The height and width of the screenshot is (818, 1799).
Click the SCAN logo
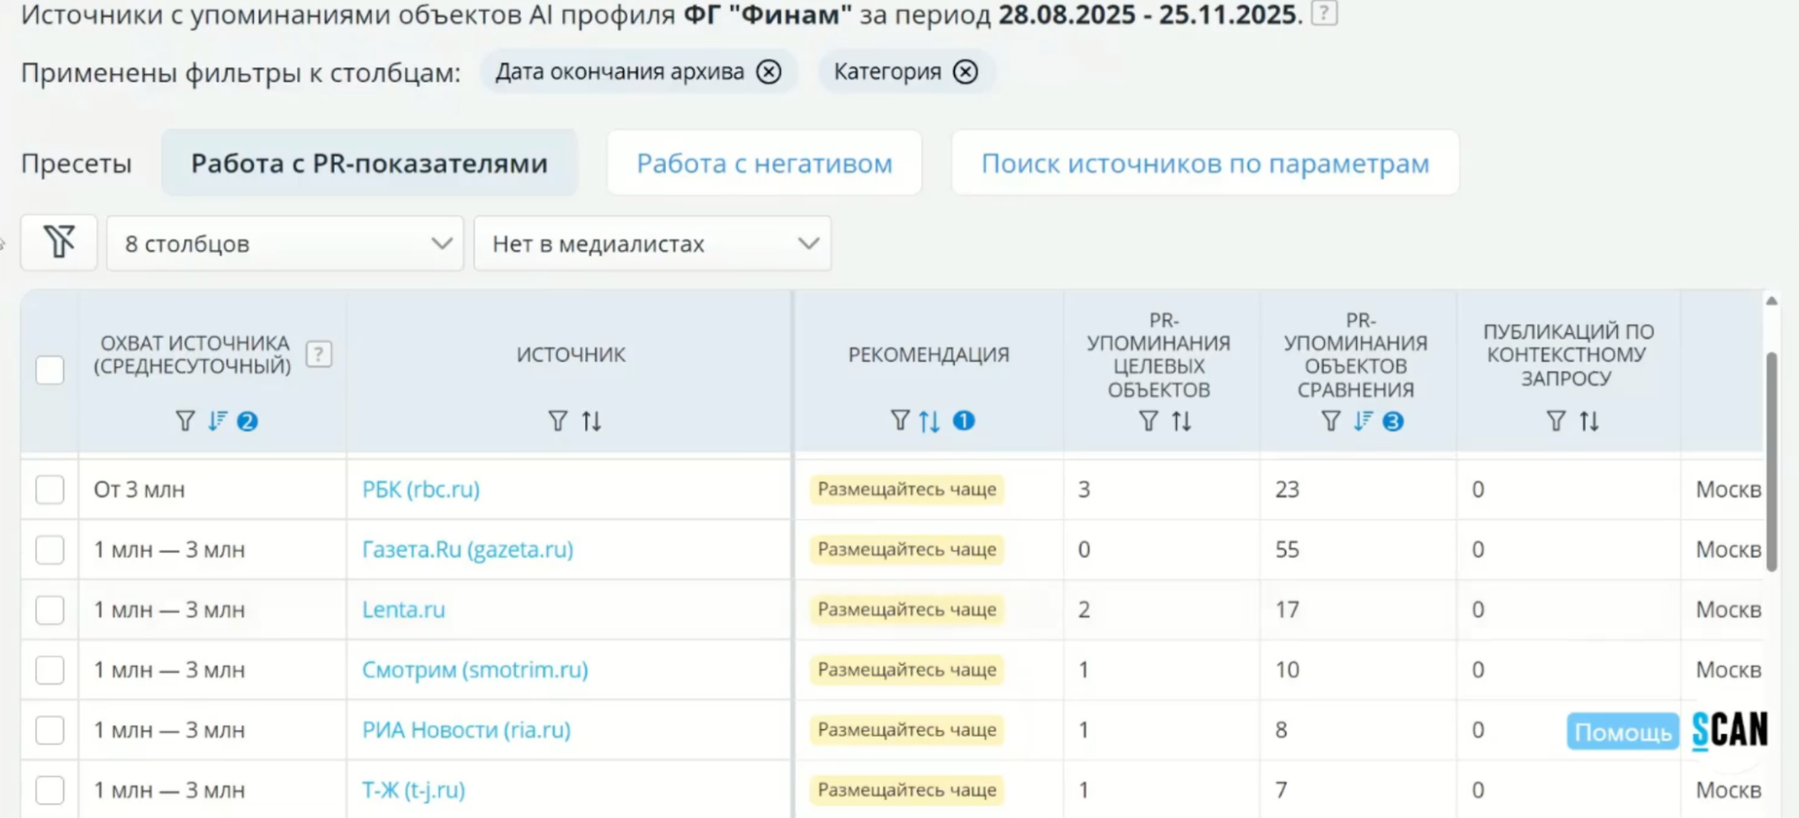[1729, 731]
